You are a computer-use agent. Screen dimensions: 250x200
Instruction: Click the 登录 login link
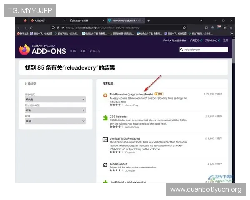coord(226,40)
